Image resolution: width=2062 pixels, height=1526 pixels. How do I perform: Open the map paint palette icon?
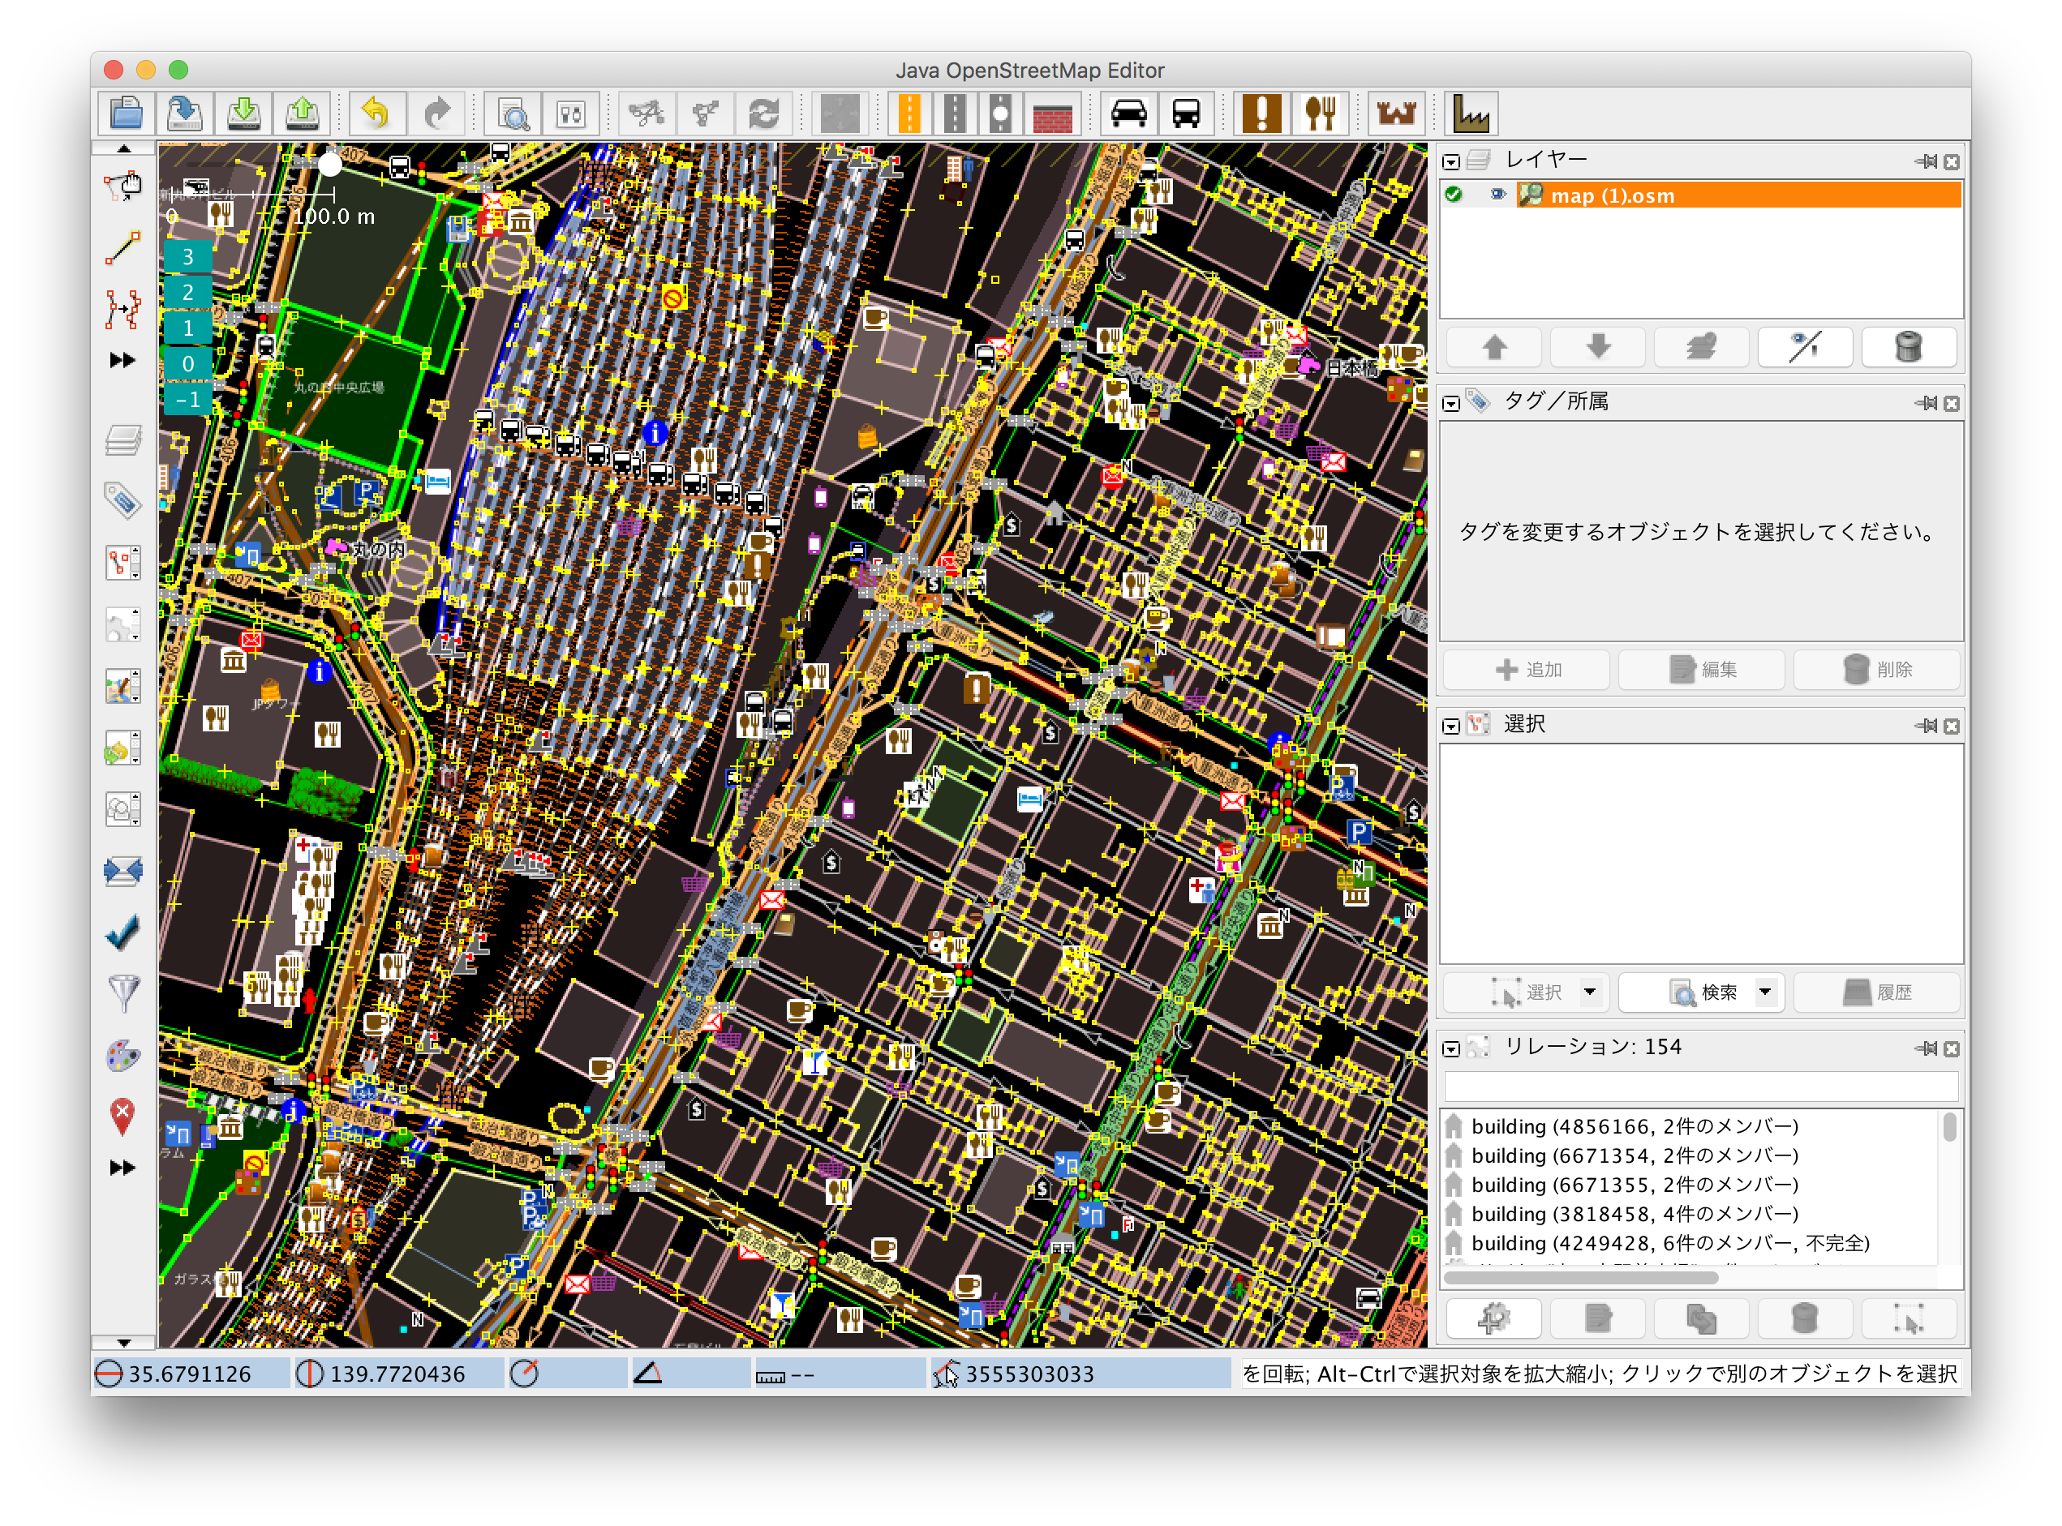(x=122, y=1056)
